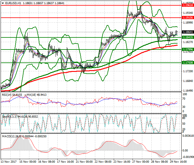Click the 30 level on the RSI scale
Image resolution: width=194 pixels, height=165 pixels.
tap(184, 107)
